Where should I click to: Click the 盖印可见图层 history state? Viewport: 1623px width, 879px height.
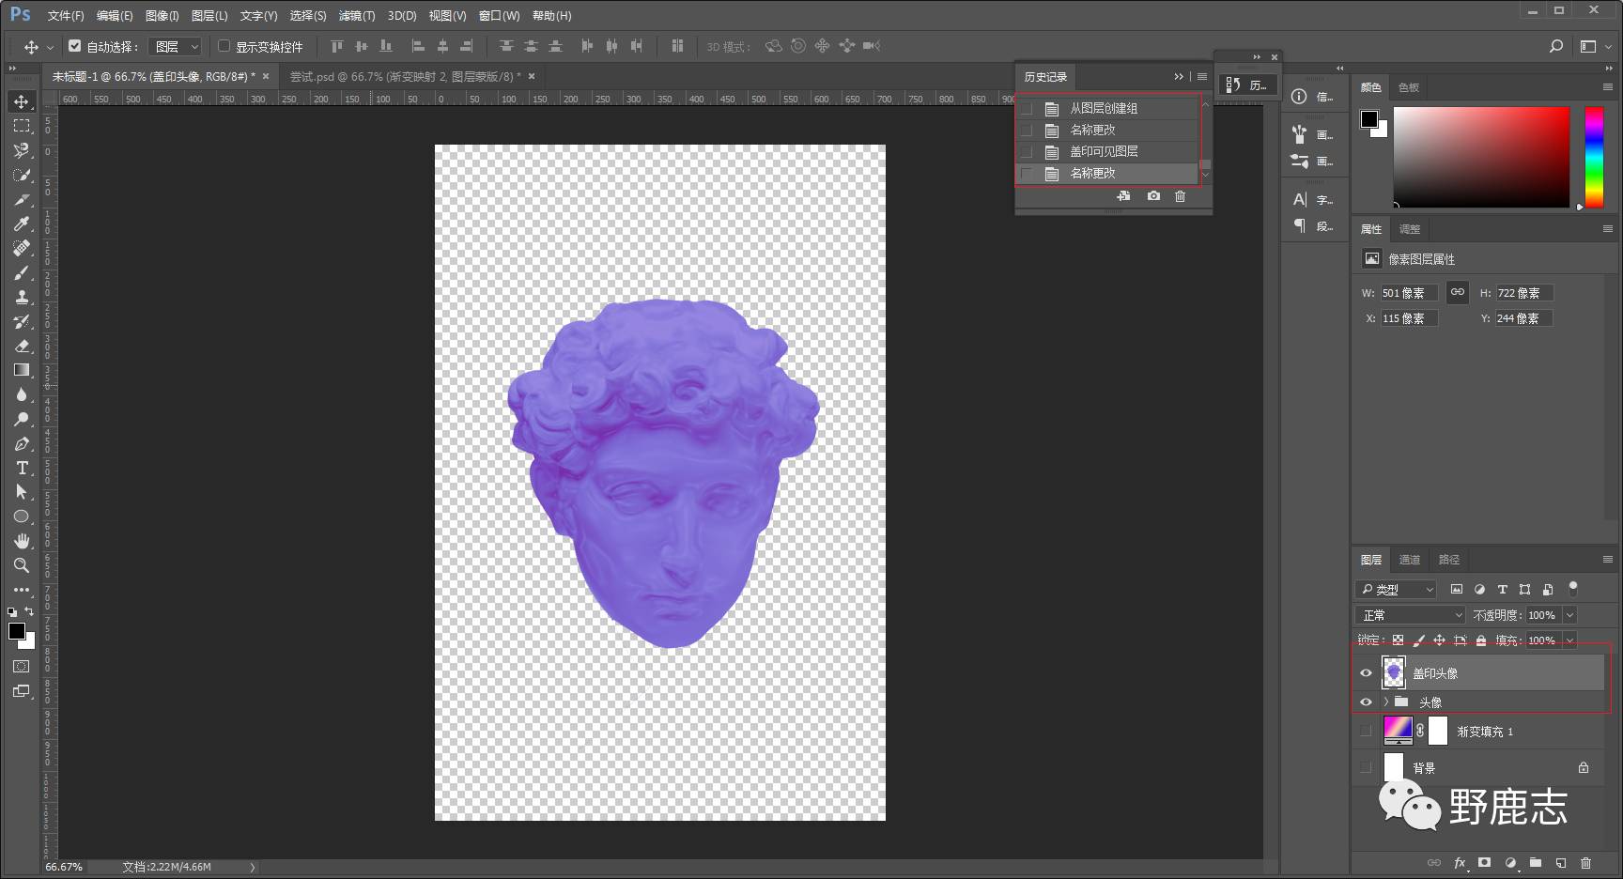(1104, 151)
